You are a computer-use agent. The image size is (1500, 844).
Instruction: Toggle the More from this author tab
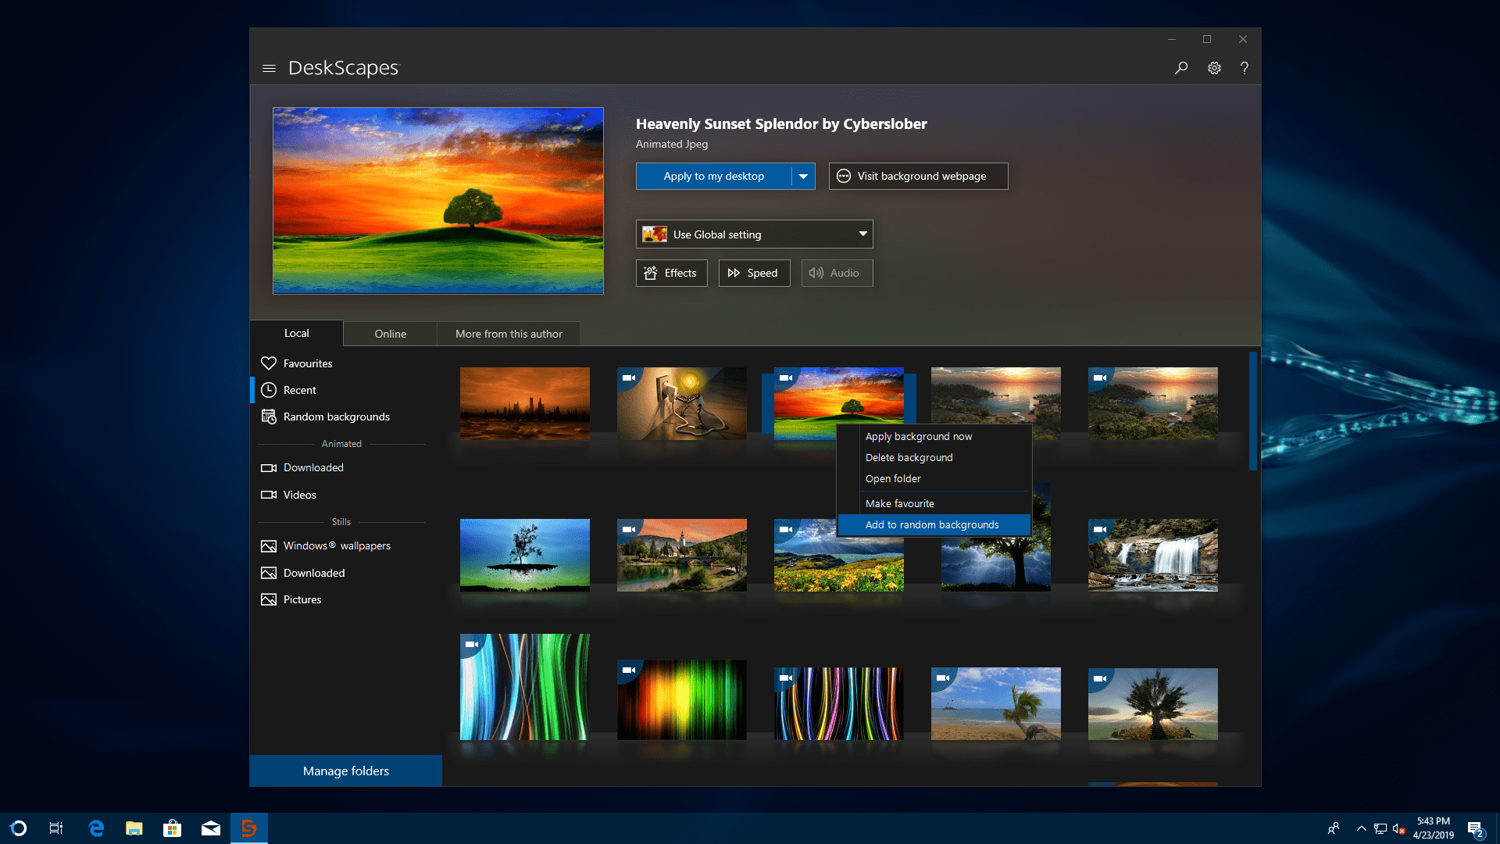click(x=509, y=333)
